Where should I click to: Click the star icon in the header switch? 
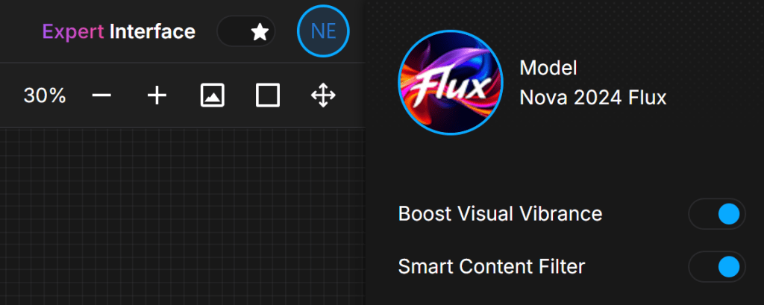[260, 32]
